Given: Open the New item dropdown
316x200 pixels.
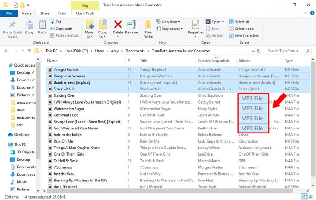Looking at the screenshot, I should [168, 22].
